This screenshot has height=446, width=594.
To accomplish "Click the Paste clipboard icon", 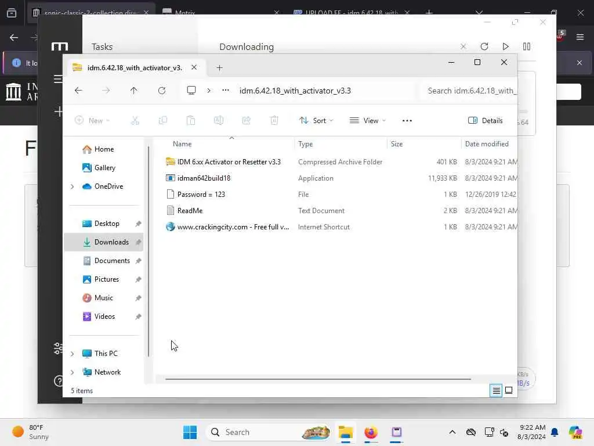I will click(190, 121).
